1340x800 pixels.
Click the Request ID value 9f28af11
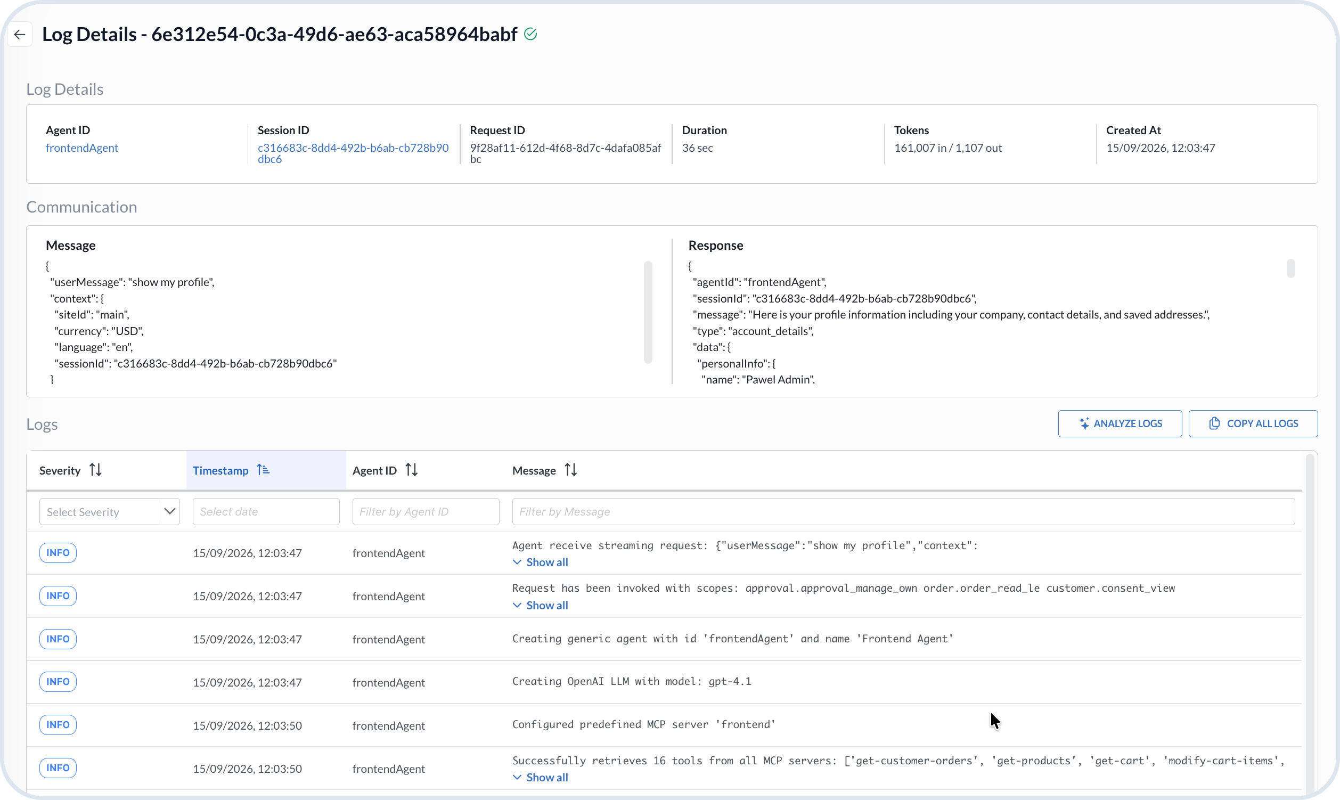click(566, 153)
